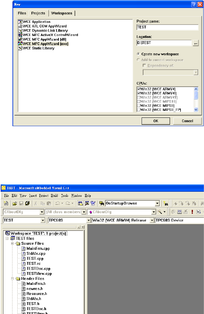Screen dimensions: 204x314
Task: Uncheck Win32 (WCE ARMV4) CPU checkbox
Action: point(139,89)
